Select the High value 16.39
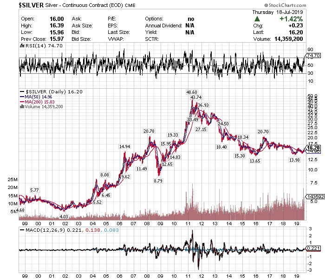 57,26
